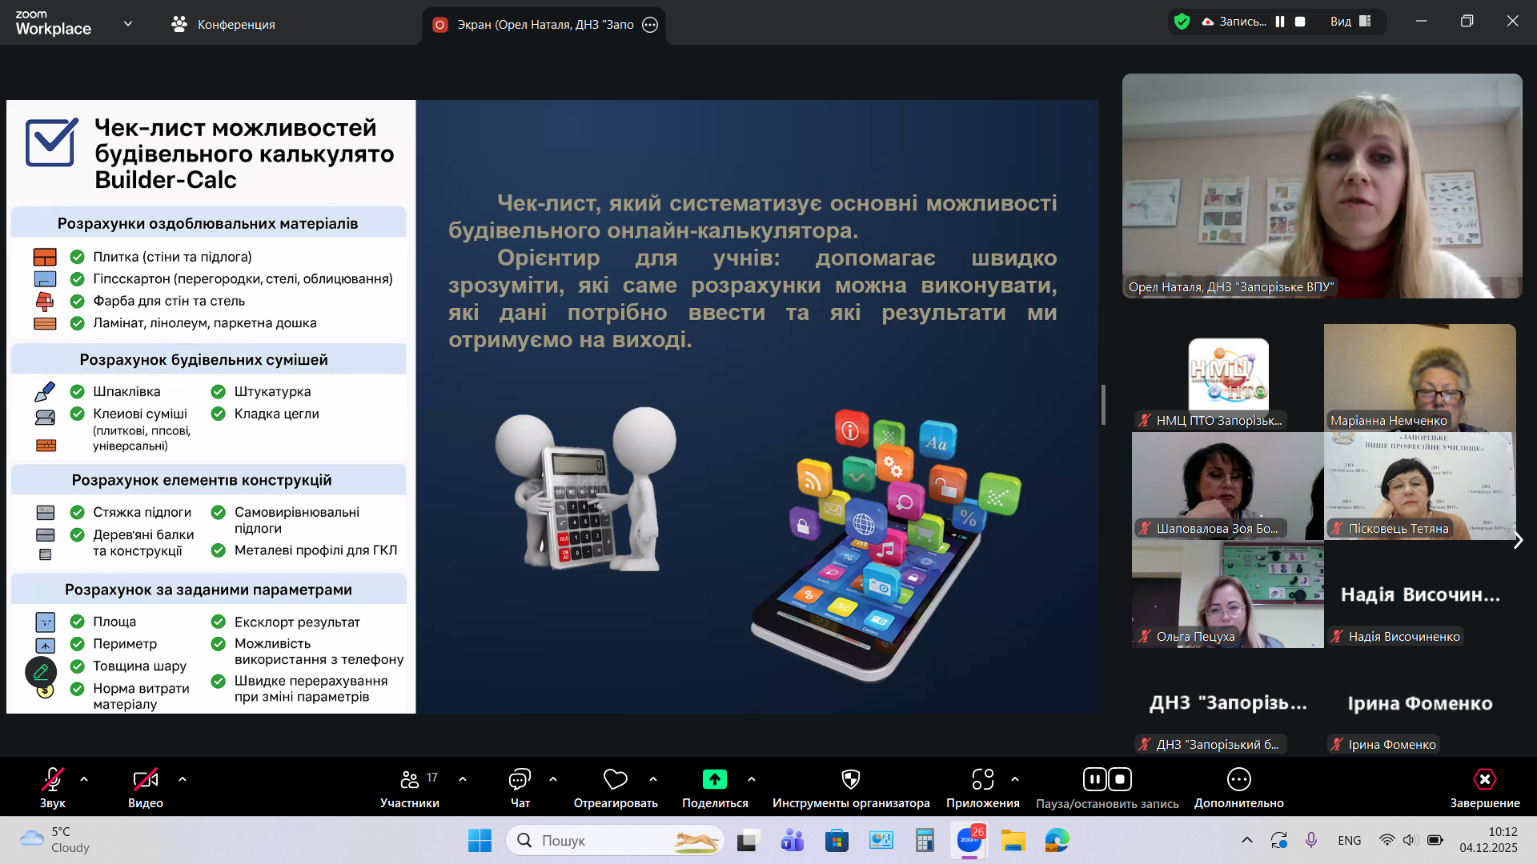Click the annotation pencil button on shared screen
The height and width of the screenshot is (864, 1537).
(41, 672)
